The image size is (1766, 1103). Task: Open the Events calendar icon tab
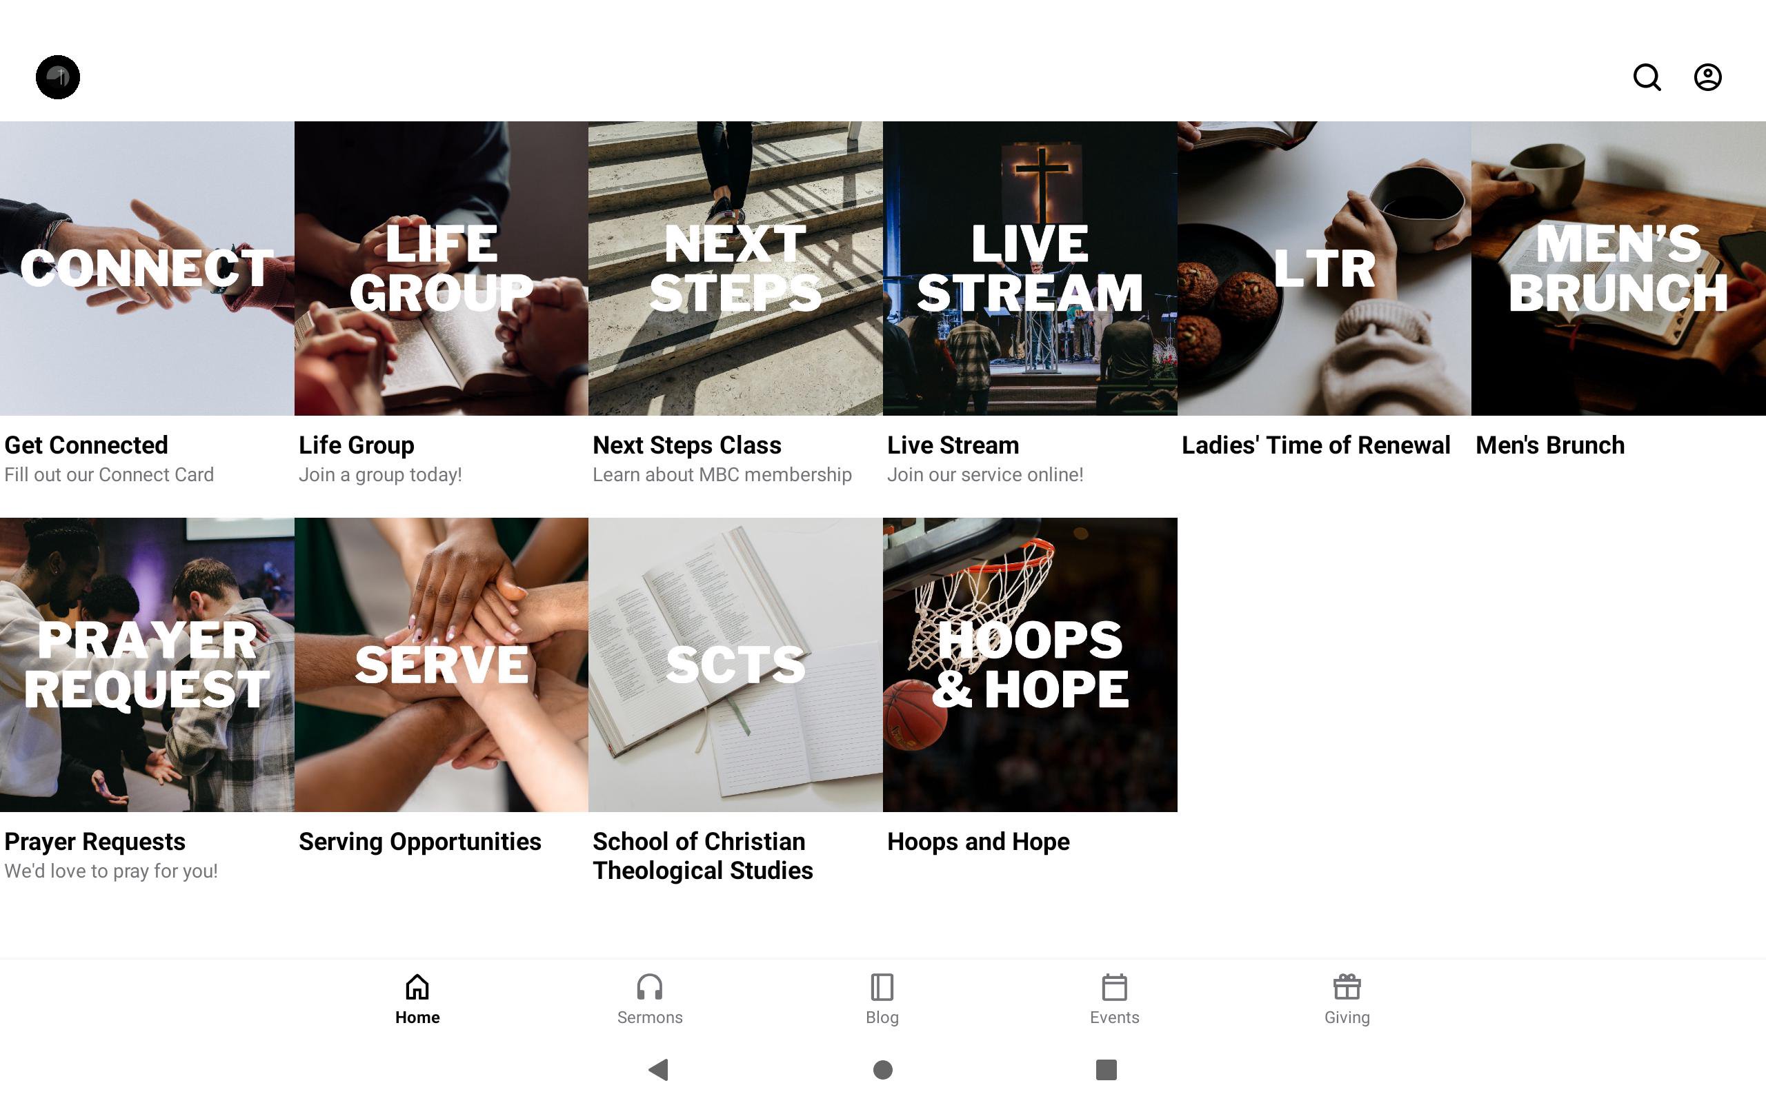(1114, 999)
